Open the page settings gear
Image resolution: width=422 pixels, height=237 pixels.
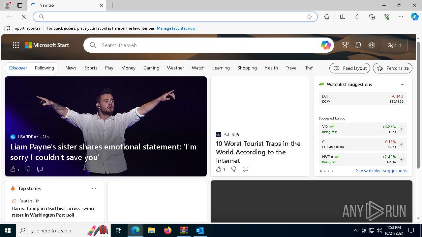372,45
